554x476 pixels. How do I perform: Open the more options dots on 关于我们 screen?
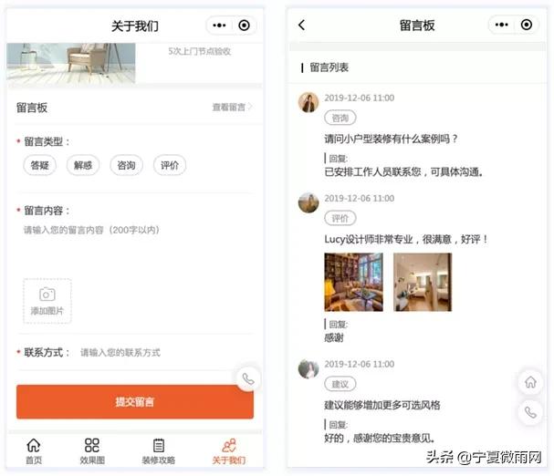219,26
